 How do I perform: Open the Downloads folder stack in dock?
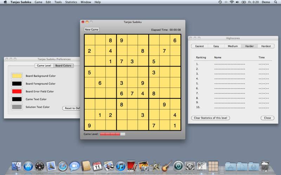pos(254,167)
